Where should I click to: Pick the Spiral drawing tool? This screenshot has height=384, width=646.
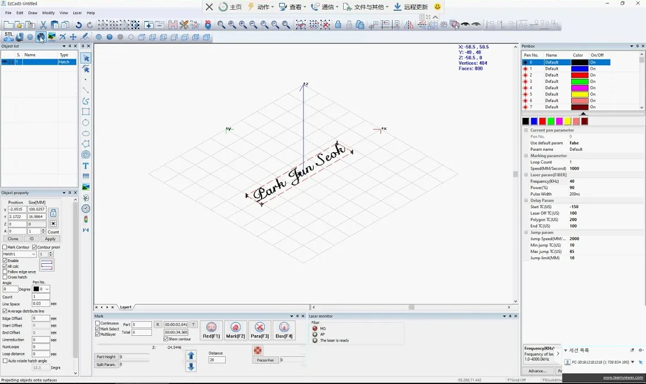86,155
